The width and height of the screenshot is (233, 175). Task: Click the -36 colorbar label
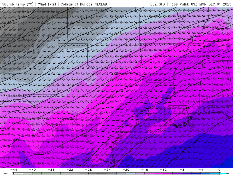click(51, 170)
